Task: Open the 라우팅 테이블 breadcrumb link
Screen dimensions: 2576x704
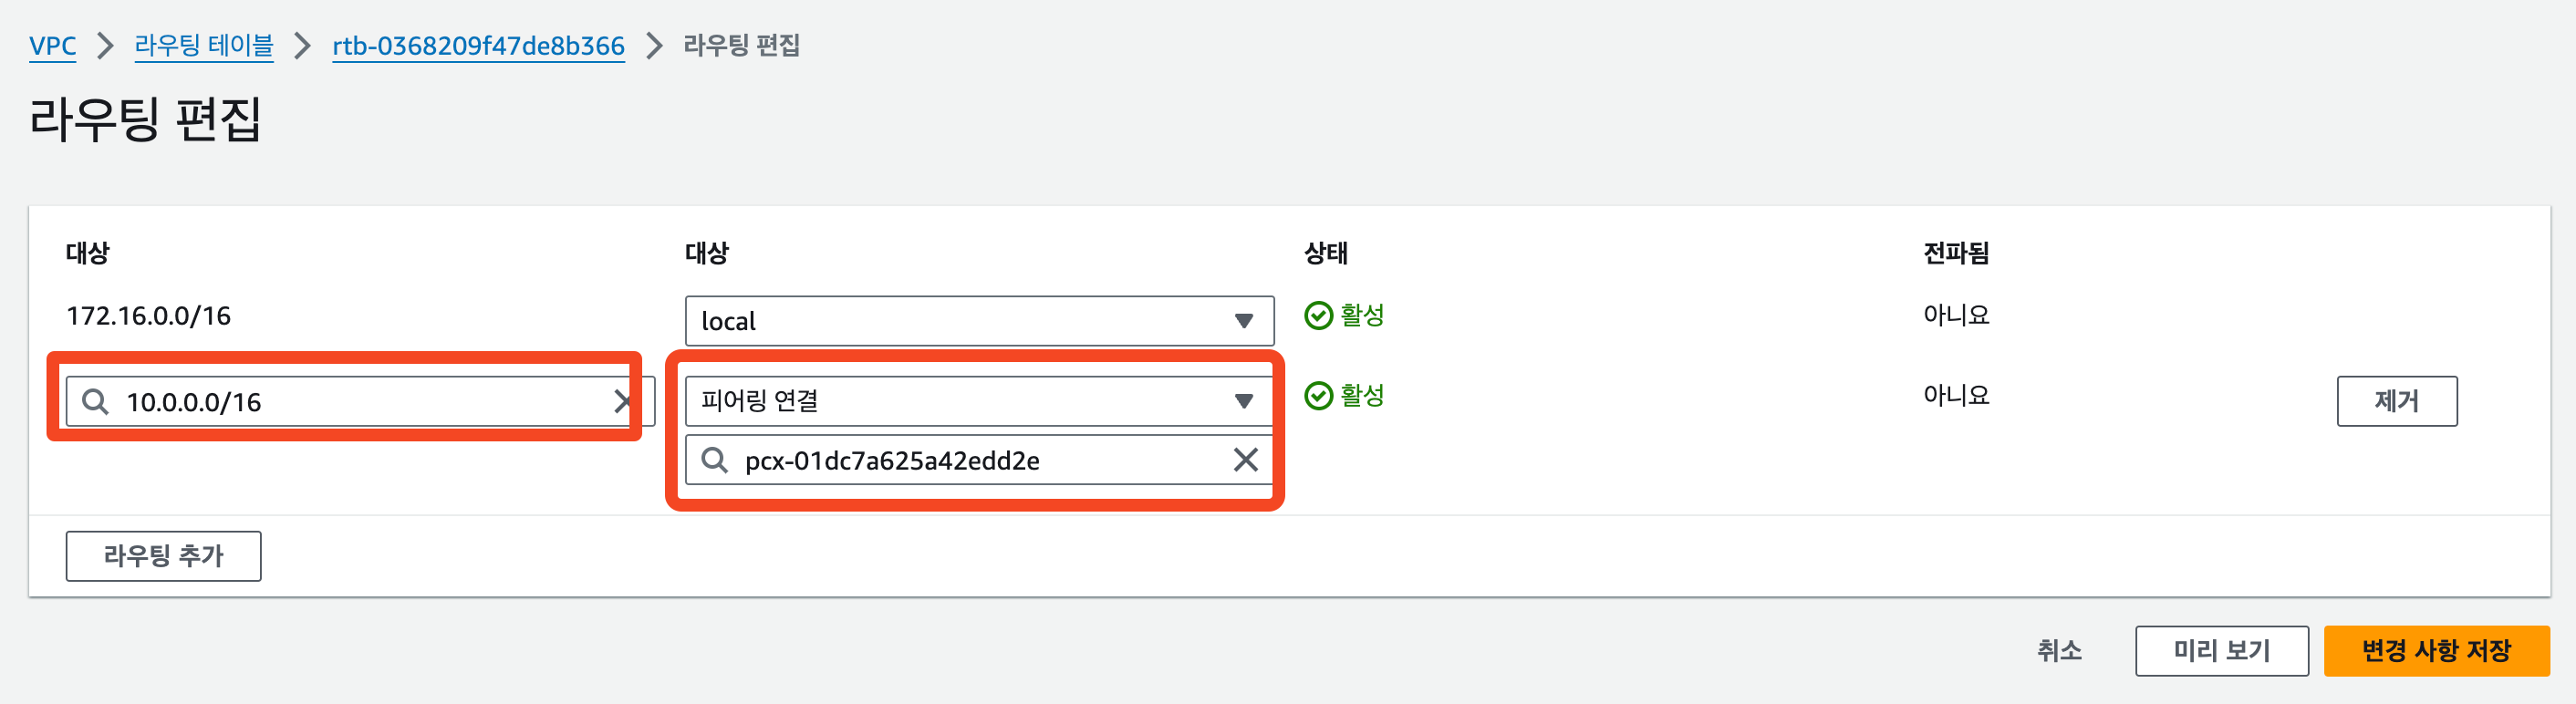Action: click(204, 46)
